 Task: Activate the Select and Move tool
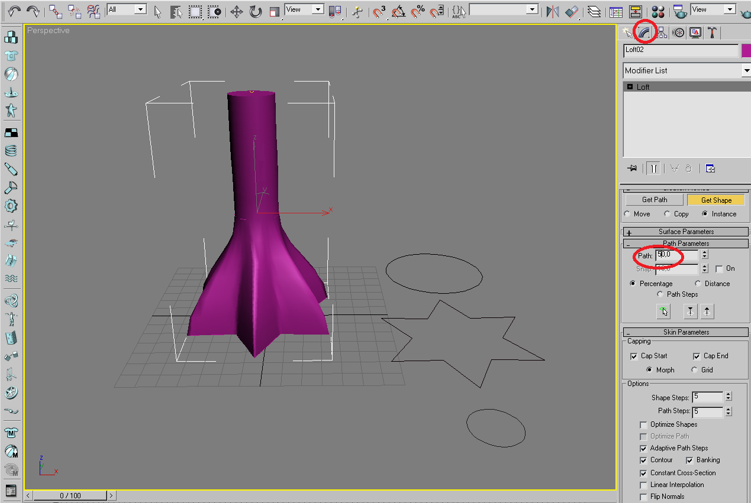tap(237, 11)
